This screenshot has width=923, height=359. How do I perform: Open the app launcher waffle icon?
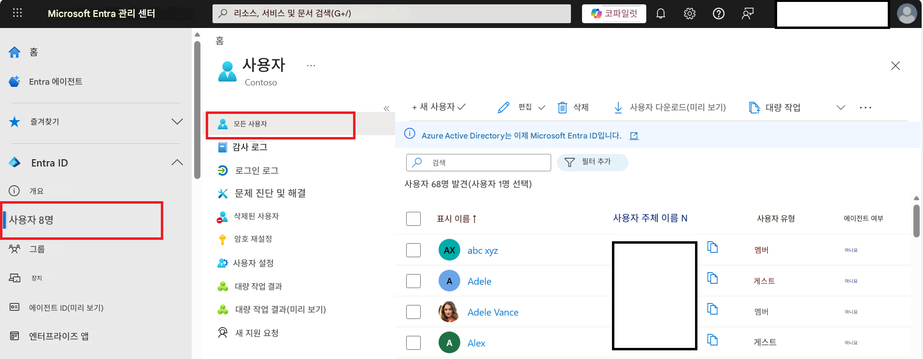[17, 13]
